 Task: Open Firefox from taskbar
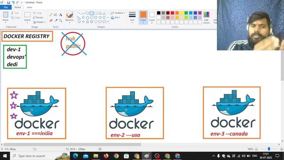(106, 156)
